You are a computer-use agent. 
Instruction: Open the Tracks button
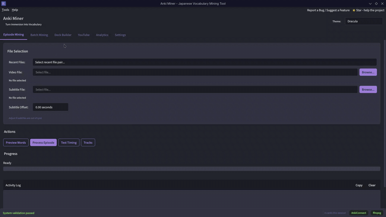(x=88, y=143)
